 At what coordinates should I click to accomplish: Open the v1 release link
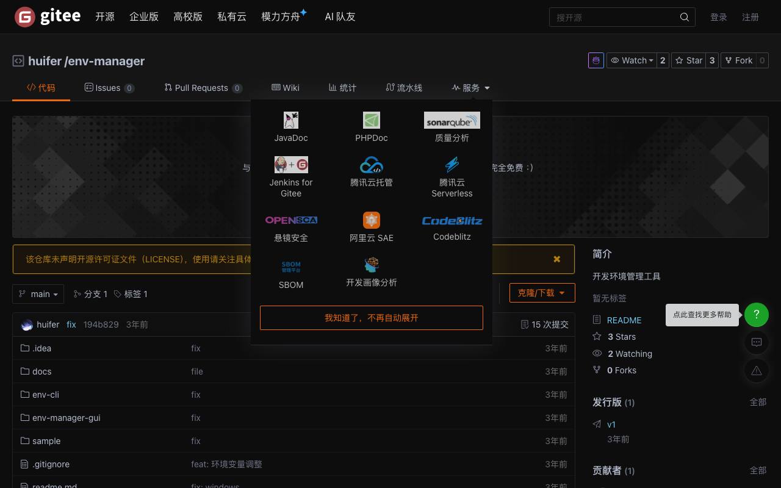611,425
